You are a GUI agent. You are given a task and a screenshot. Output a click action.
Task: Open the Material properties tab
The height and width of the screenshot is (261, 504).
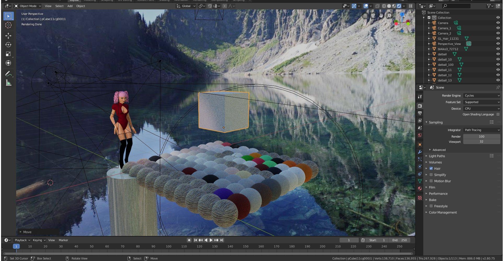click(420, 188)
